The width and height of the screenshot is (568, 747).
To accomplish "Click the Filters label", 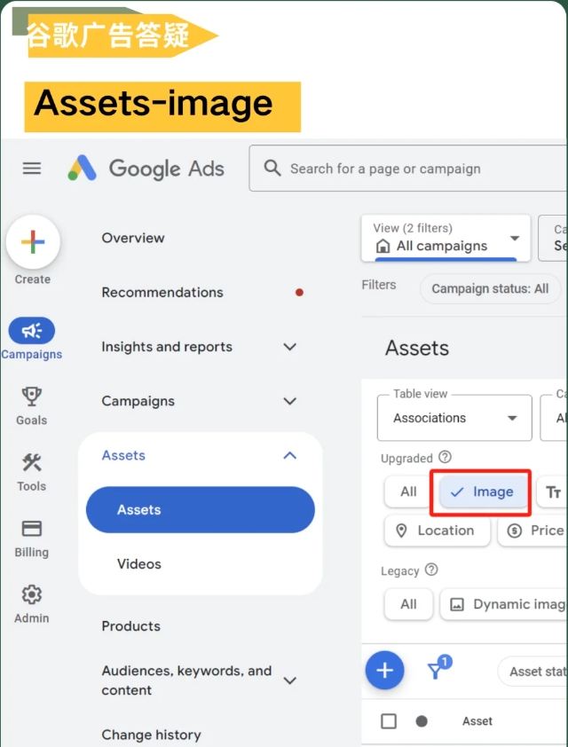I will pos(379,285).
